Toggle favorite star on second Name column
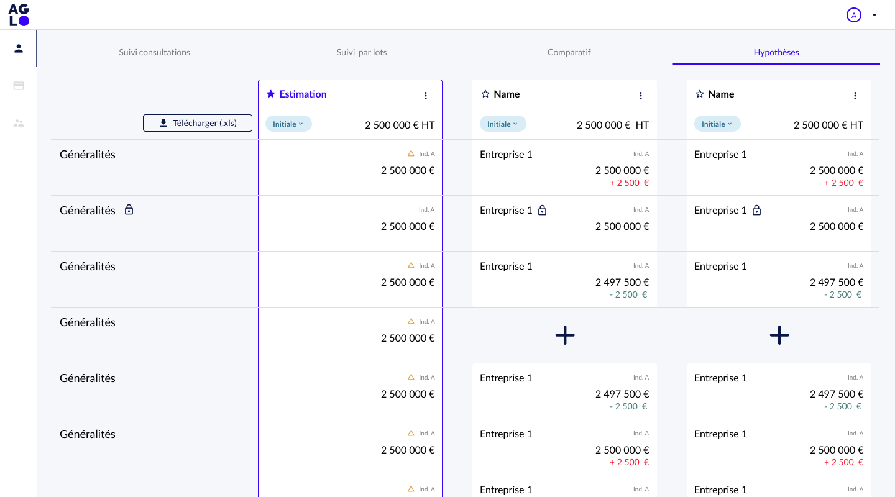Viewport: 895px width, 497px height. point(700,94)
